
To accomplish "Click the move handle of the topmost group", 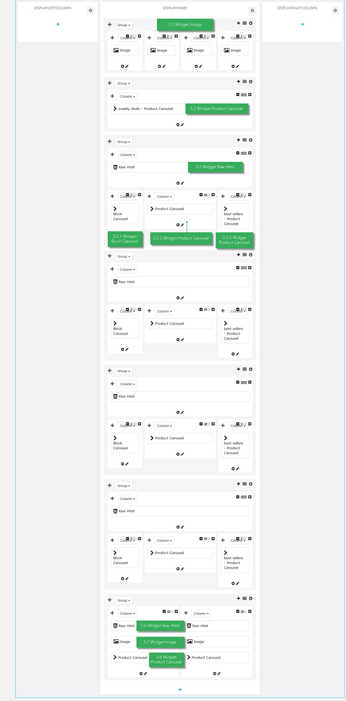I will coord(110,25).
